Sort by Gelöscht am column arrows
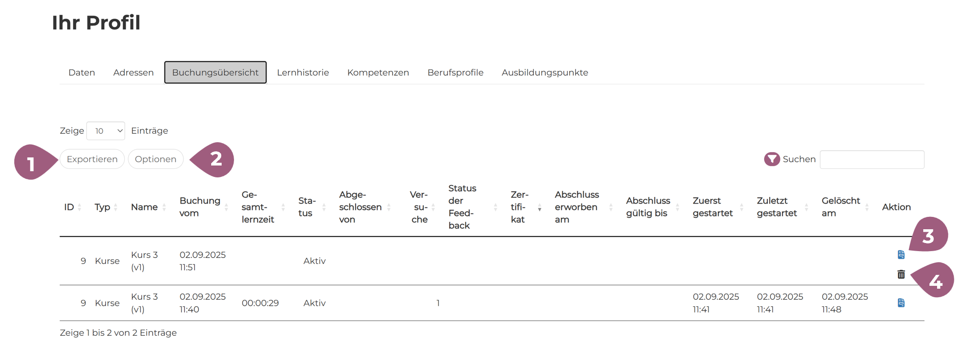Image resolution: width=959 pixels, height=341 pixels. (x=867, y=207)
